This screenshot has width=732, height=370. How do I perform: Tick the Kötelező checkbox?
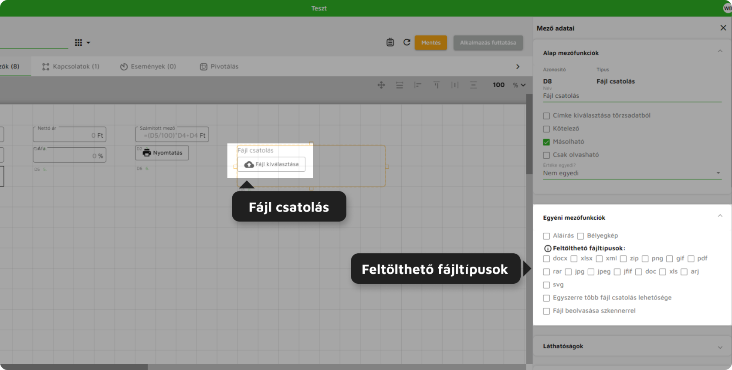[x=546, y=129]
